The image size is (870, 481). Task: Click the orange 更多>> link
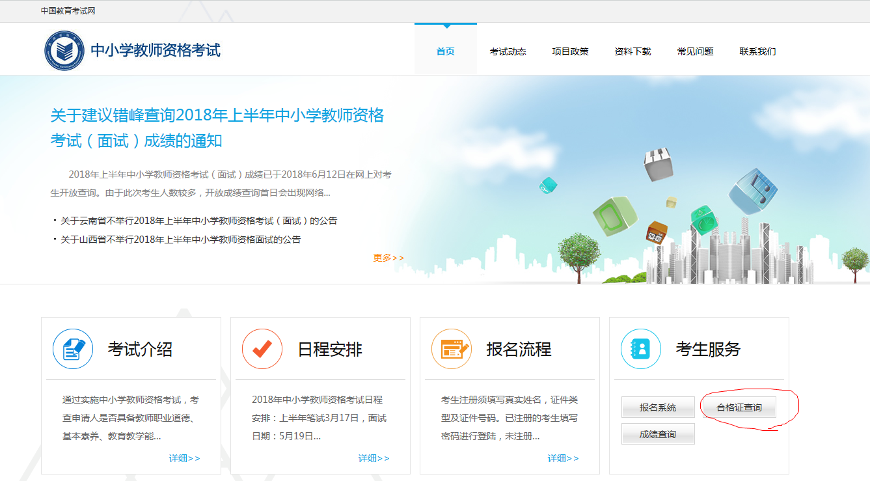tap(388, 258)
